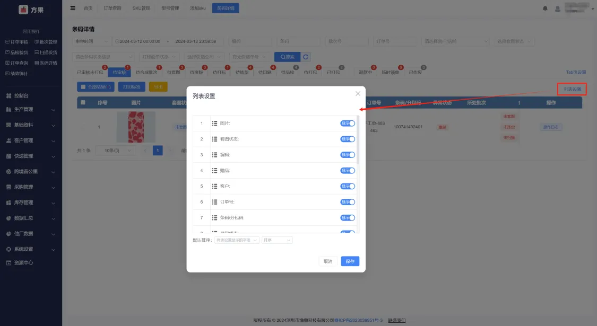
Task: Click the hamburger menu collapse icon
Action: click(73, 8)
